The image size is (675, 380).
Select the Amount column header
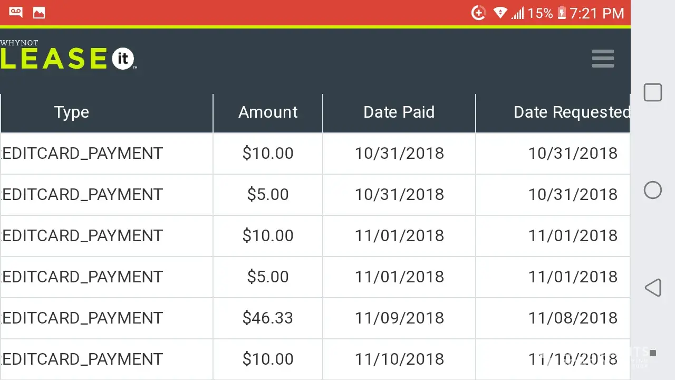click(x=268, y=112)
